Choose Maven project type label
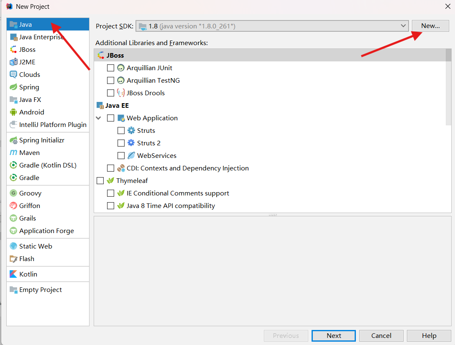Image resolution: width=455 pixels, height=345 pixels. [29, 153]
